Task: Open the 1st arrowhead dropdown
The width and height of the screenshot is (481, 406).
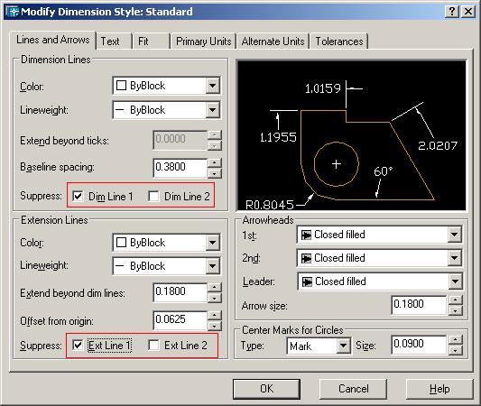Action: pos(454,235)
